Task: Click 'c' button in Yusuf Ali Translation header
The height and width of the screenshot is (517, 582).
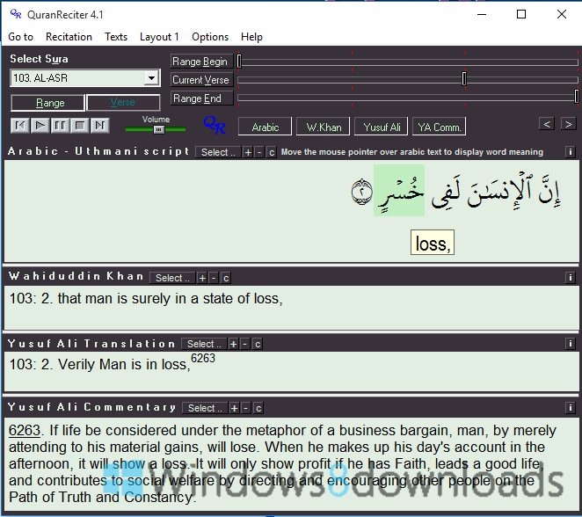Action: 258,344
